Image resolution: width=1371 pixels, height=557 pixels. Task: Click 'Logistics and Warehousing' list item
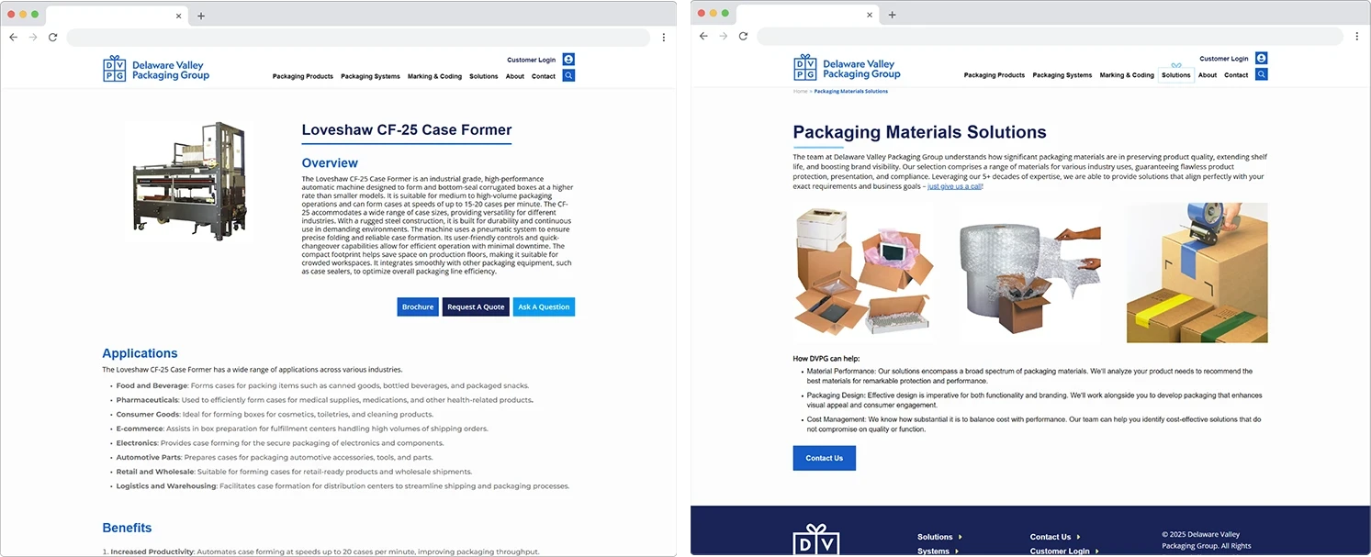click(343, 486)
